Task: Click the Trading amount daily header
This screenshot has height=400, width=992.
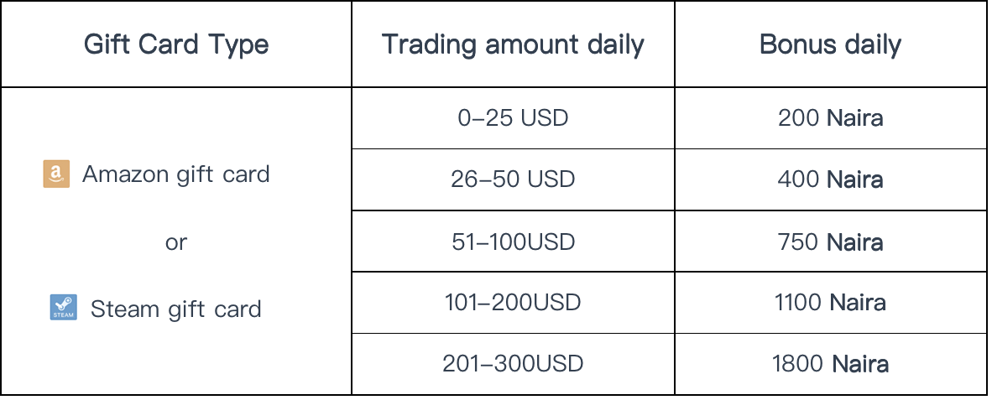Action: point(513,45)
